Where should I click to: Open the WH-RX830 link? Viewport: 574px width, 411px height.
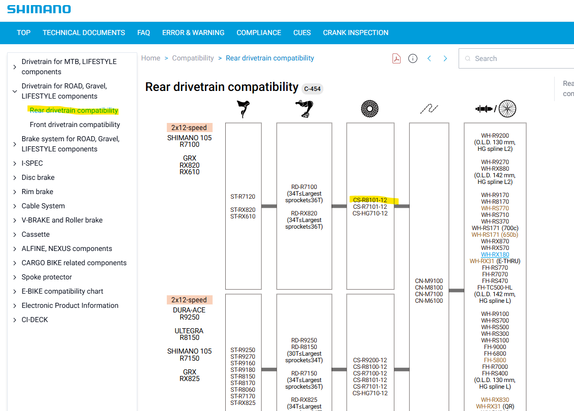(x=495, y=400)
